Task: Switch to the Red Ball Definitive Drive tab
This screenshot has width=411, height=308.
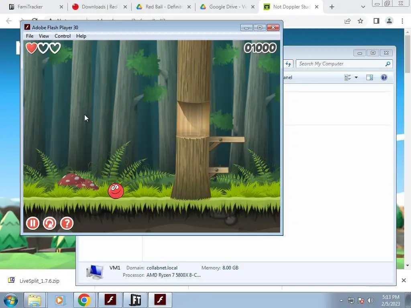Action: tap(164, 7)
